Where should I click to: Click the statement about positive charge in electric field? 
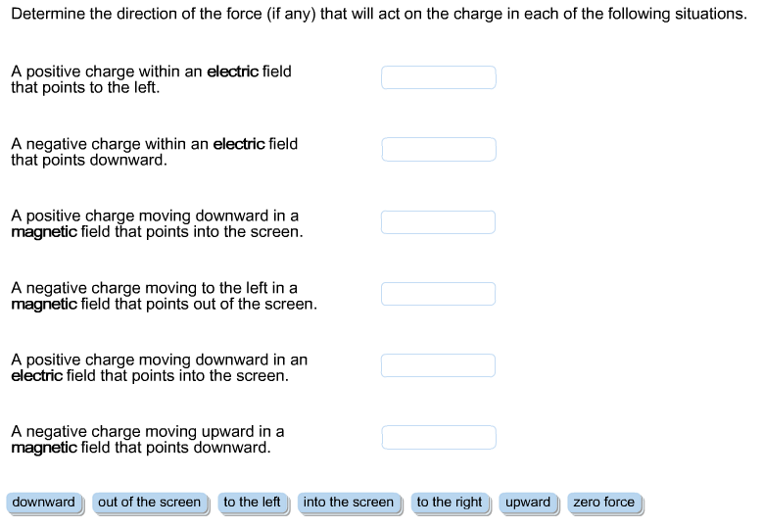click(x=159, y=367)
